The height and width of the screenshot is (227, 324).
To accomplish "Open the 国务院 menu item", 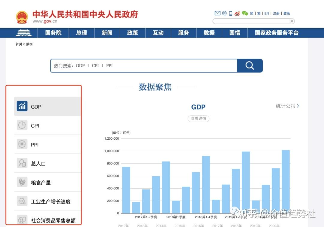I will click(x=53, y=32).
